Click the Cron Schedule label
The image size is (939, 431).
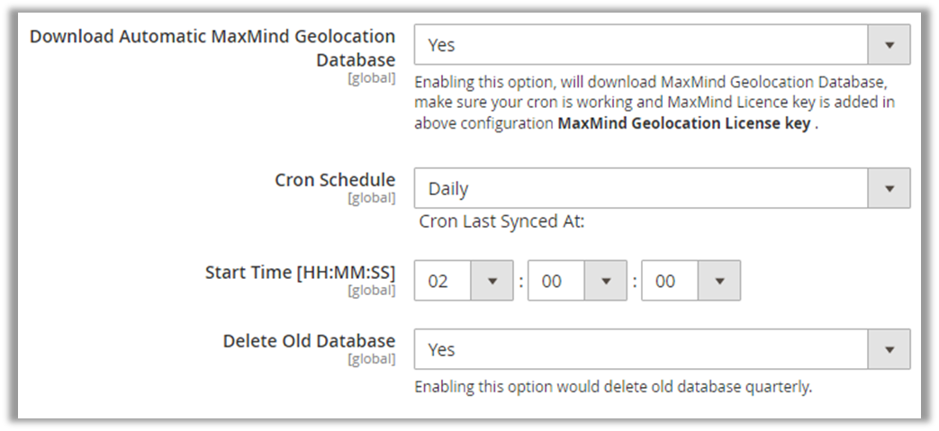coord(335,180)
